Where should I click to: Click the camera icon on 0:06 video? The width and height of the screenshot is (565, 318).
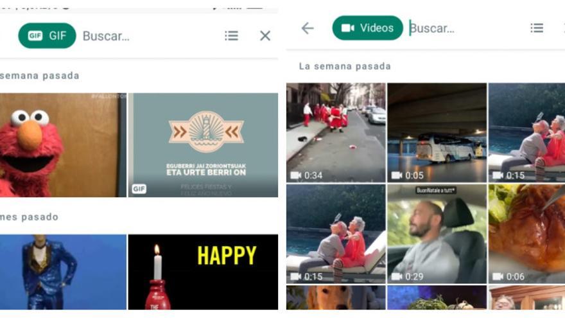(x=498, y=276)
